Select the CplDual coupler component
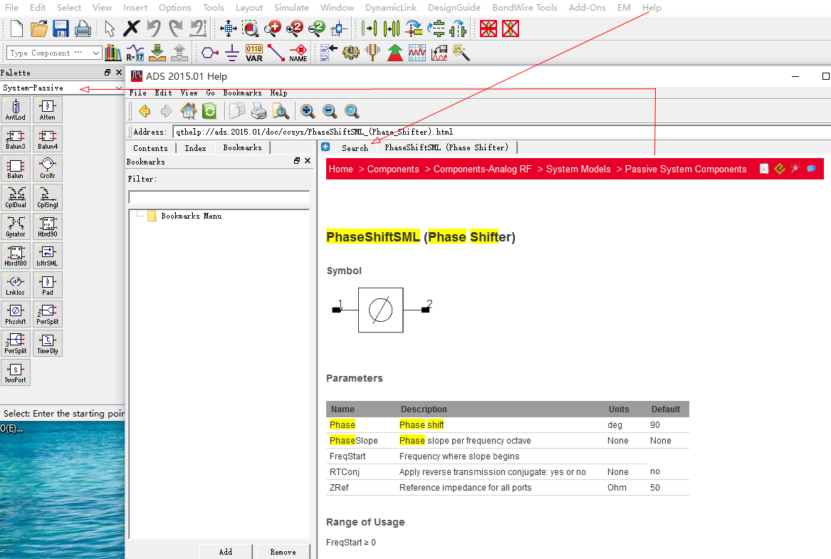 pos(16,197)
